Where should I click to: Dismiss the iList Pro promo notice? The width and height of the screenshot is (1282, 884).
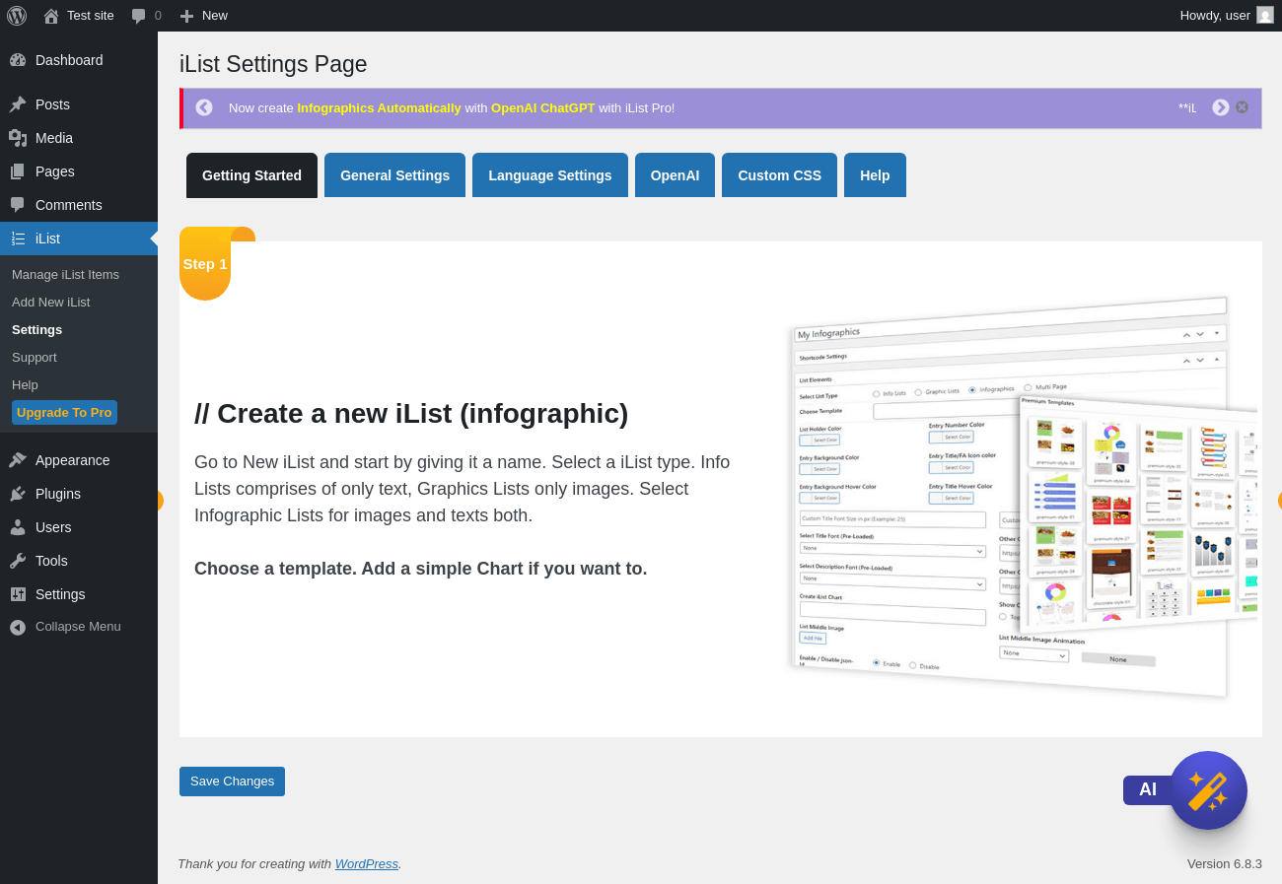pyautogui.click(x=1242, y=107)
